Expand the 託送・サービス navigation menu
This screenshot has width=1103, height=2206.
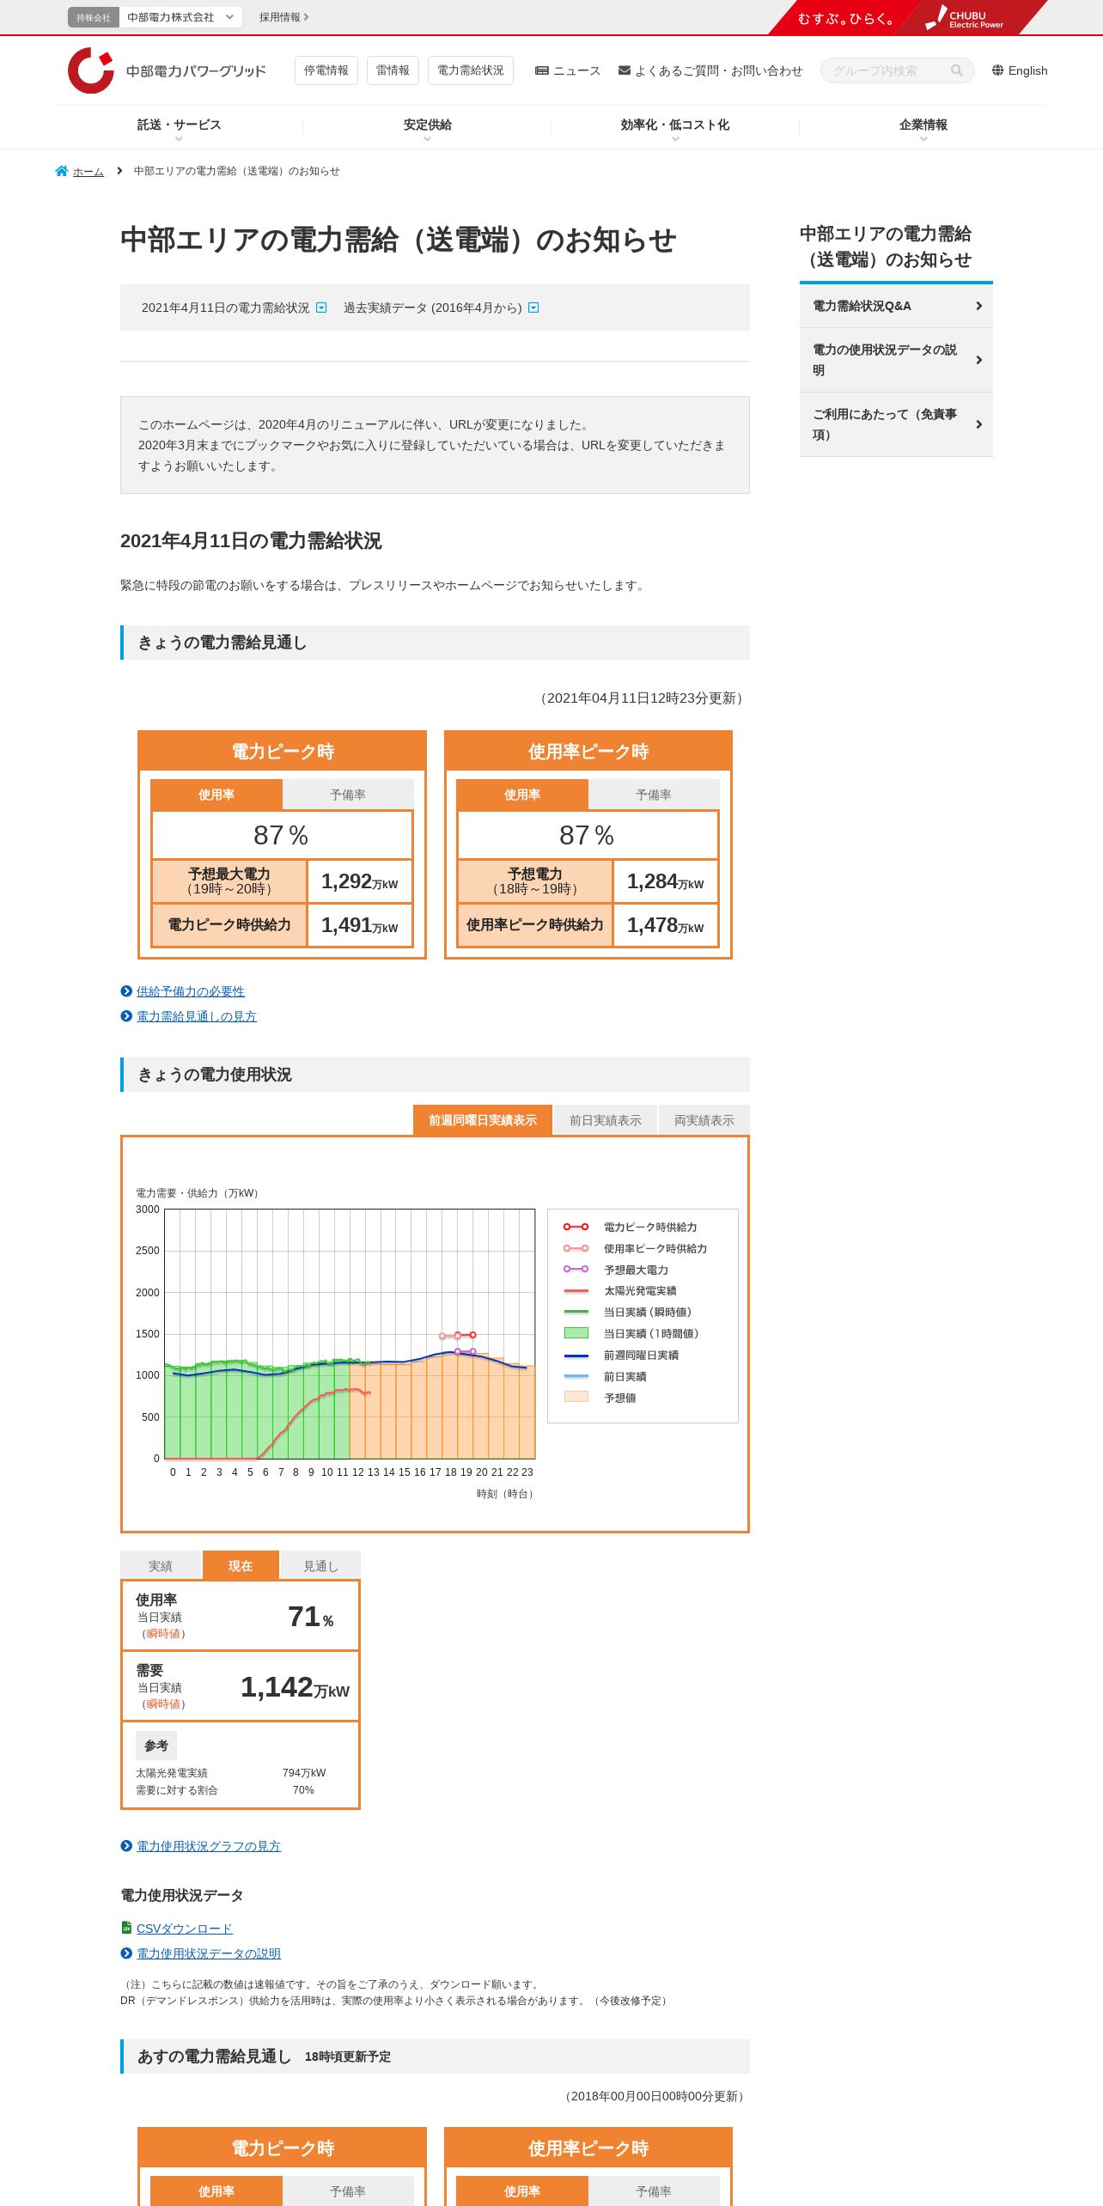pos(179,127)
